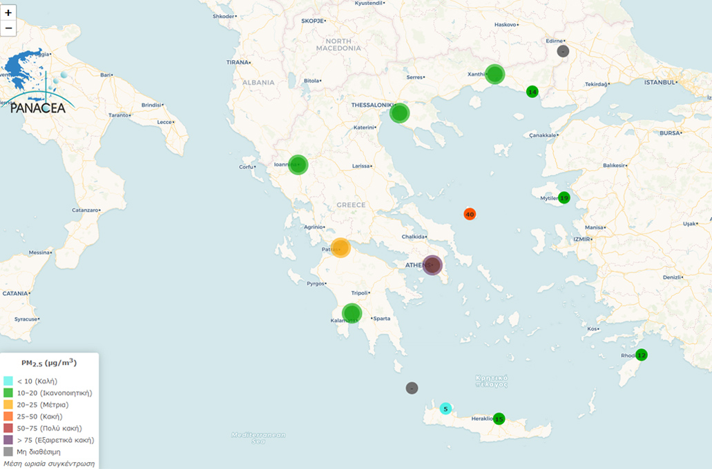The image size is (712, 469).
Task: Click the Rhodes marker showing 12
Action: coord(642,355)
